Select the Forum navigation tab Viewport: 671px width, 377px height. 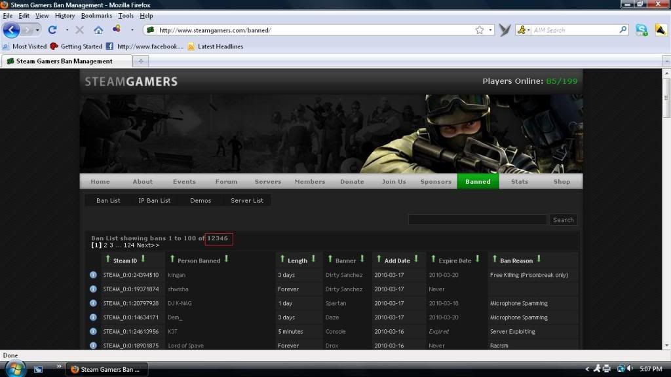tap(226, 181)
